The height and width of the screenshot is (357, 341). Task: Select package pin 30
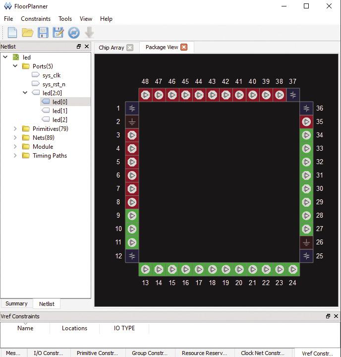point(306,189)
